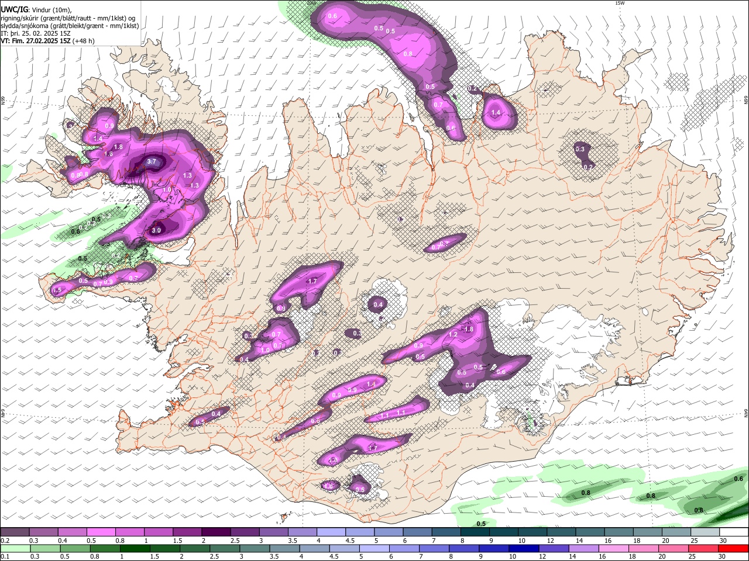Click the 3.0 snowfall value label
The height and width of the screenshot is (561, 749).
coord(156,231)
